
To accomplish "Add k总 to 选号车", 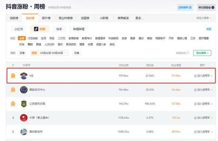I will click(202, 76).
